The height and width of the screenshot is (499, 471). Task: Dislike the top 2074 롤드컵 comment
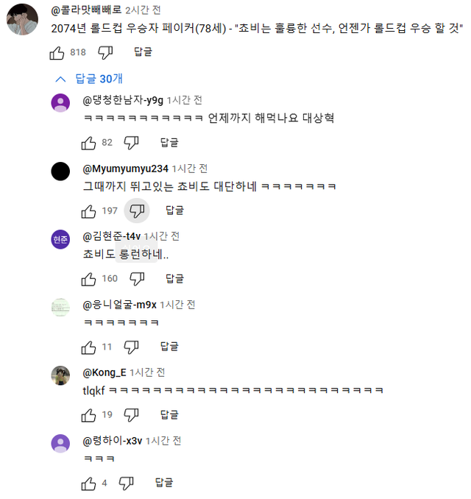tap(105, 52)
